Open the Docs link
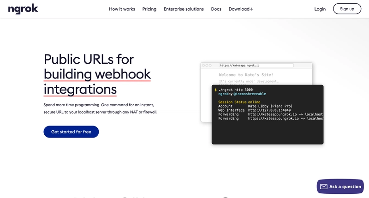Image resolution: width=369 pixels, height=198 pixels. tap(216, 9)
